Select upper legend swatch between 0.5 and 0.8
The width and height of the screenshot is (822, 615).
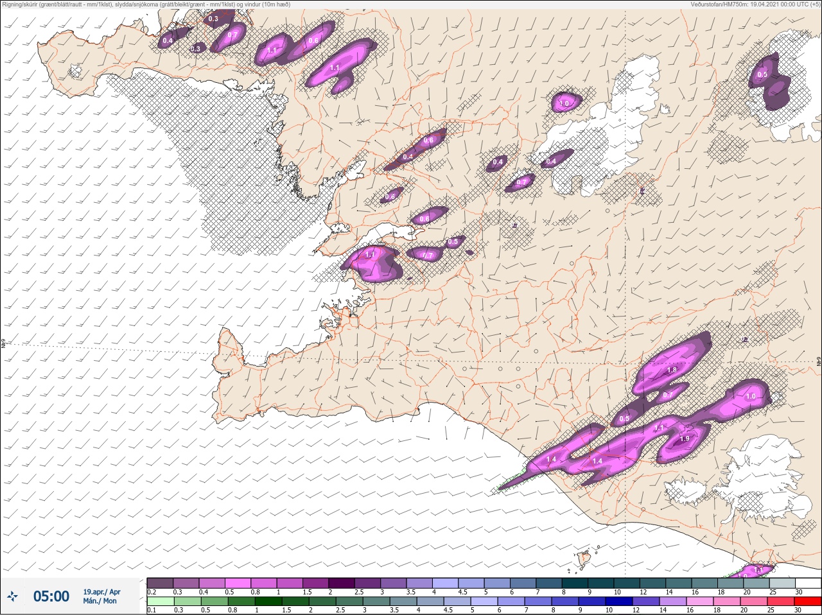coord(238,583)
